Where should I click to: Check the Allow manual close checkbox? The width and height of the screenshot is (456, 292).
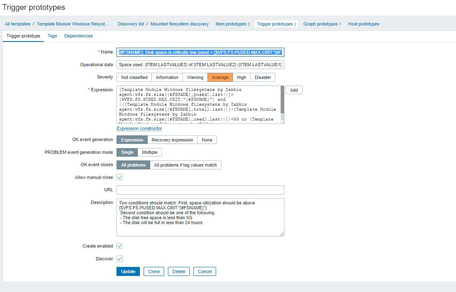(120, 177)
